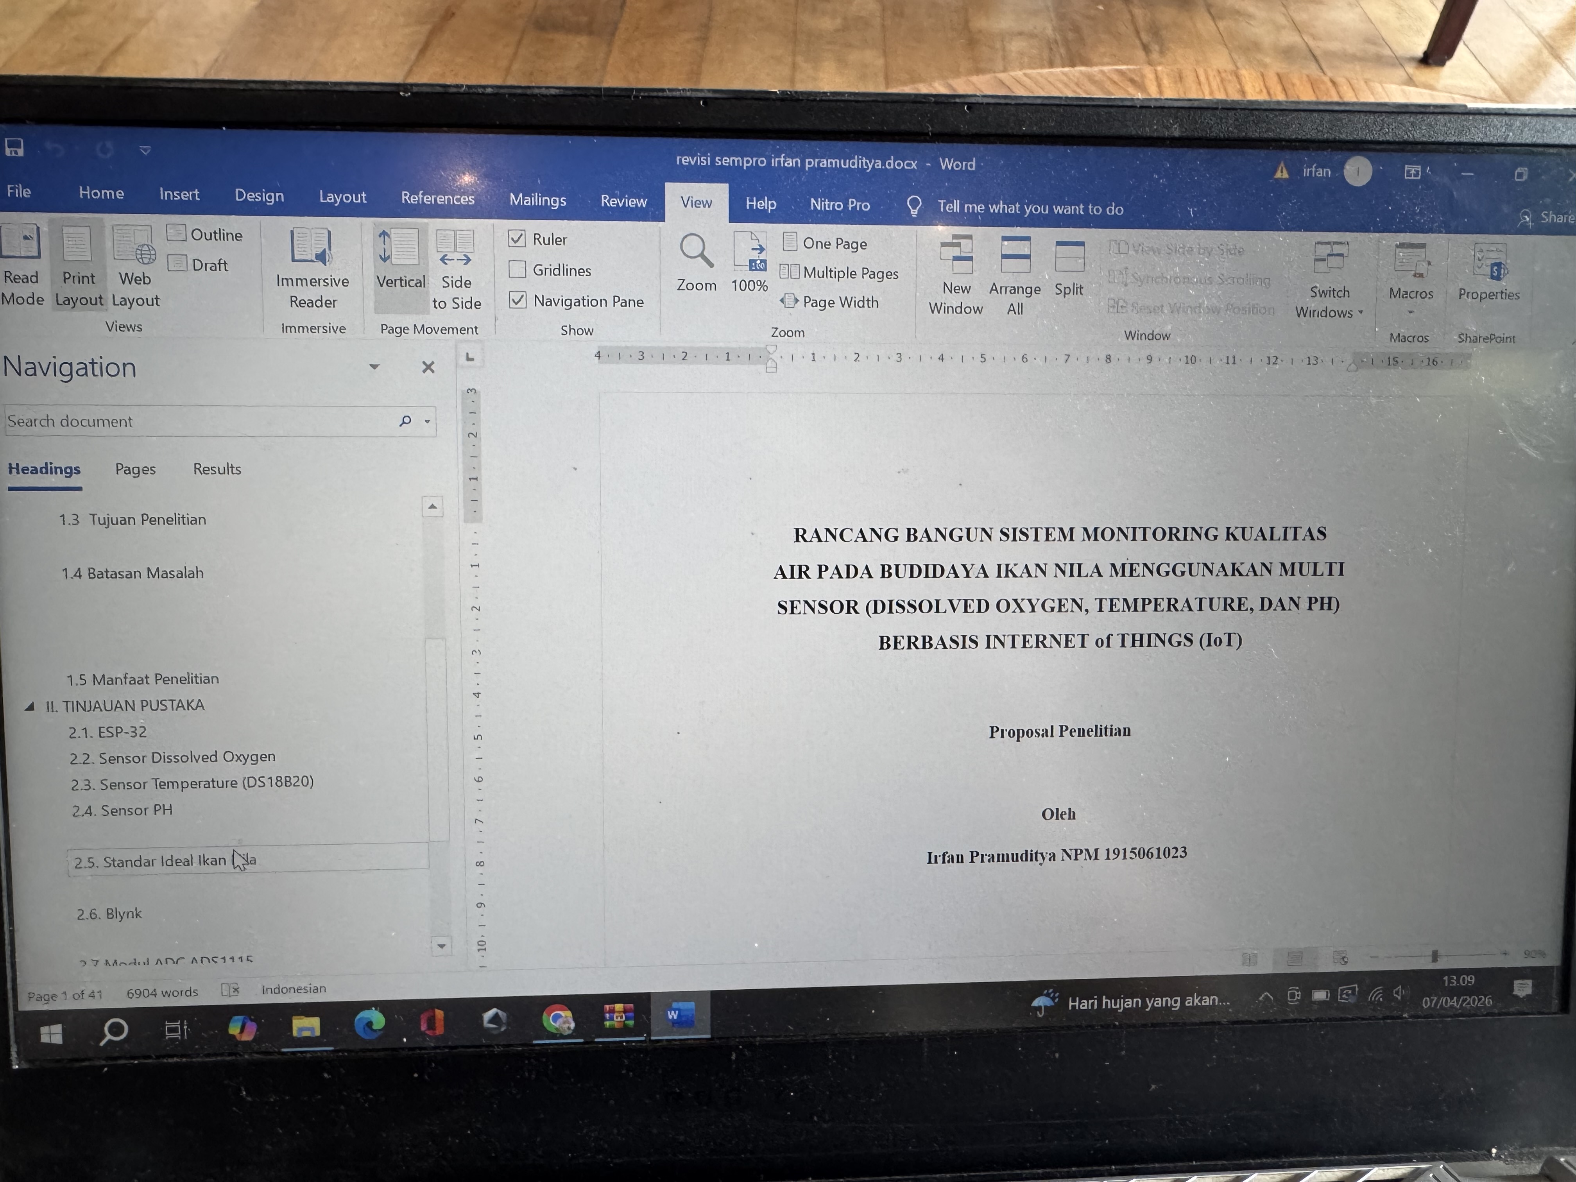The width and height of the screenshot is (1576, 1182).
Task: Open Navigation pane options arrow
Action: 374,367
